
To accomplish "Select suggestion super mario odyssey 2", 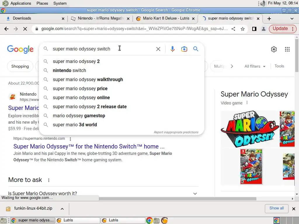I will 122,61.
